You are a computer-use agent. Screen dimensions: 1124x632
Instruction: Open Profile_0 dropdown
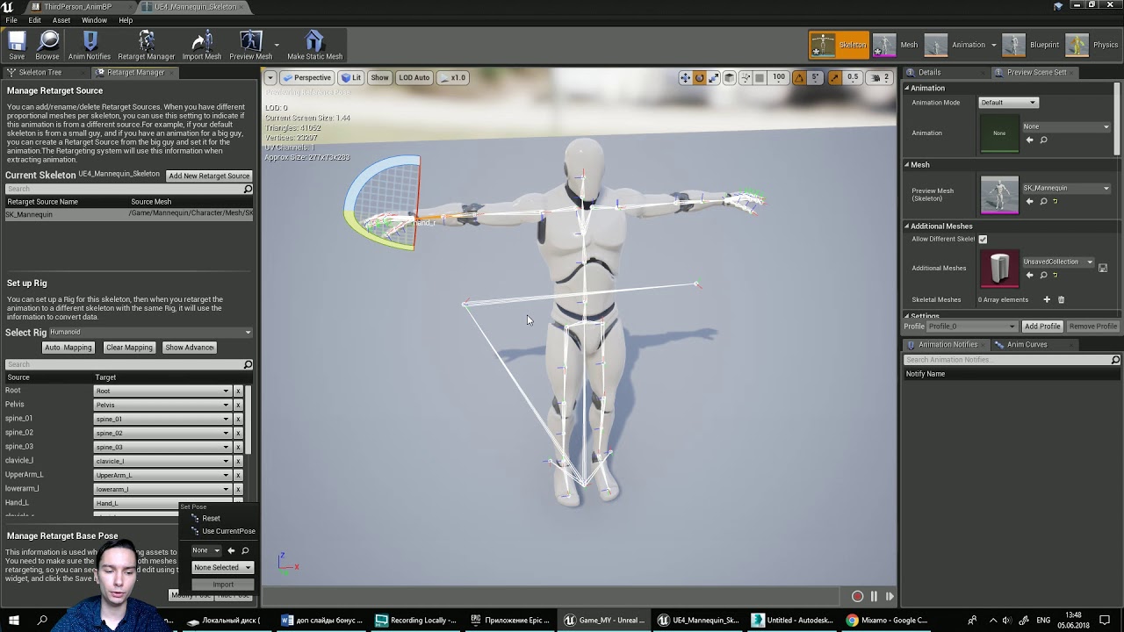[972, 327]
